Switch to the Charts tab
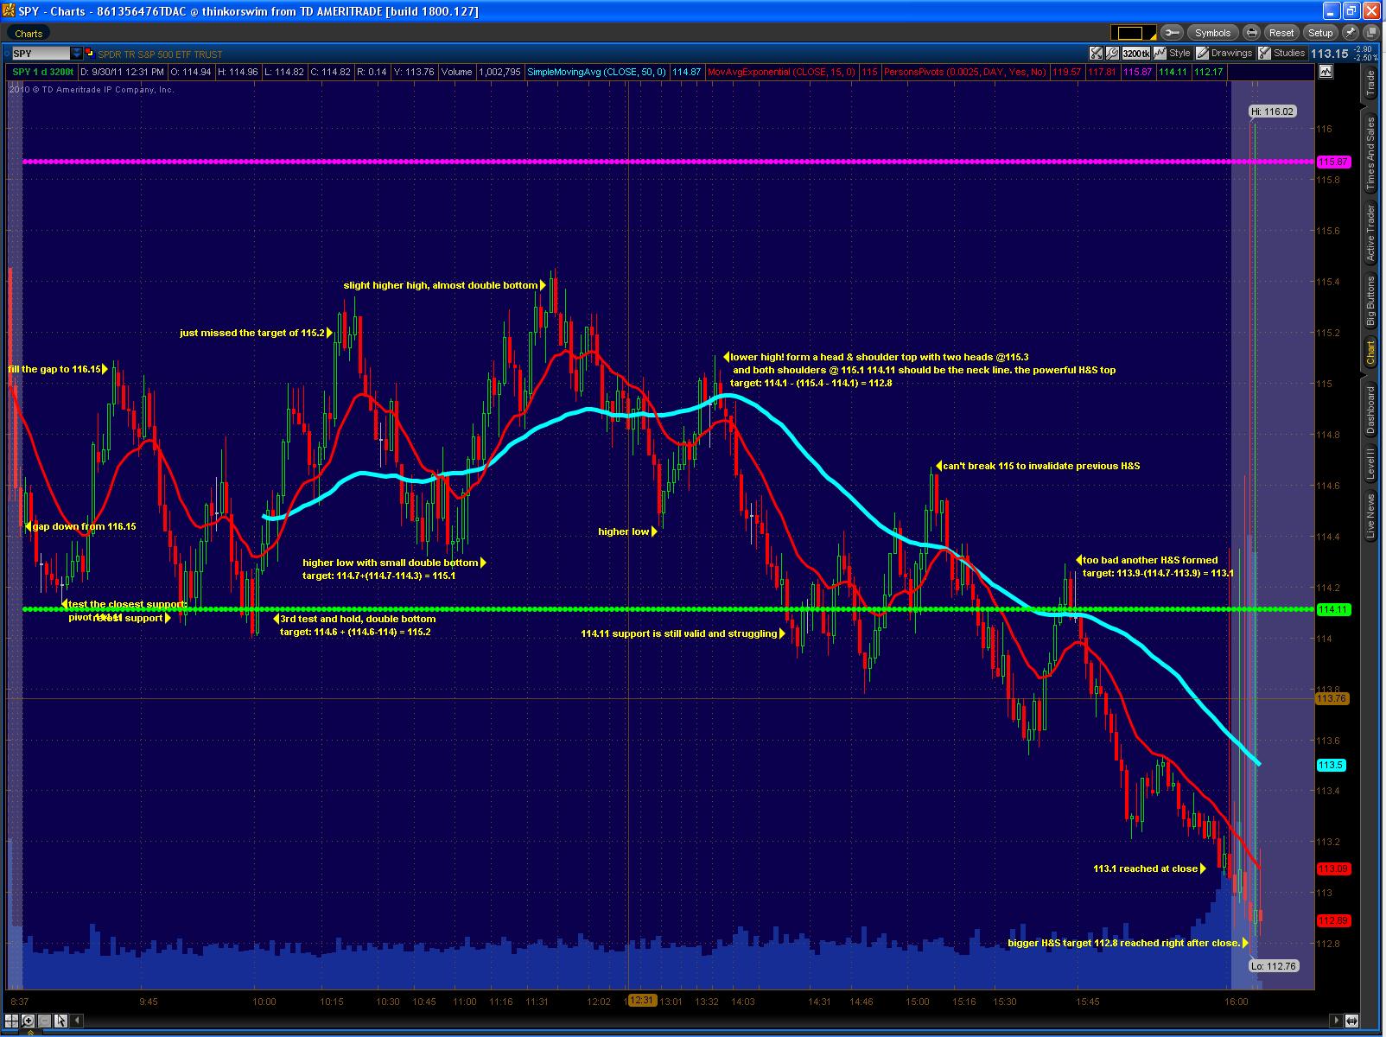The height and width of the screenshot is (1037, 1386). pos(29,34)
